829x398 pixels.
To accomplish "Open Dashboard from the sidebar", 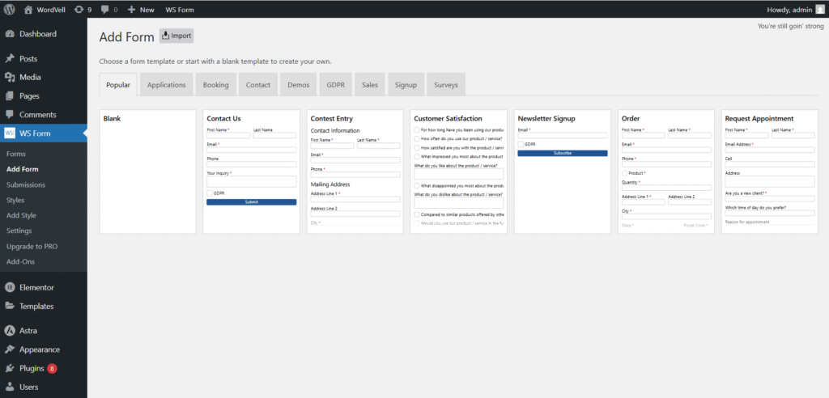I will click(37, 34).
